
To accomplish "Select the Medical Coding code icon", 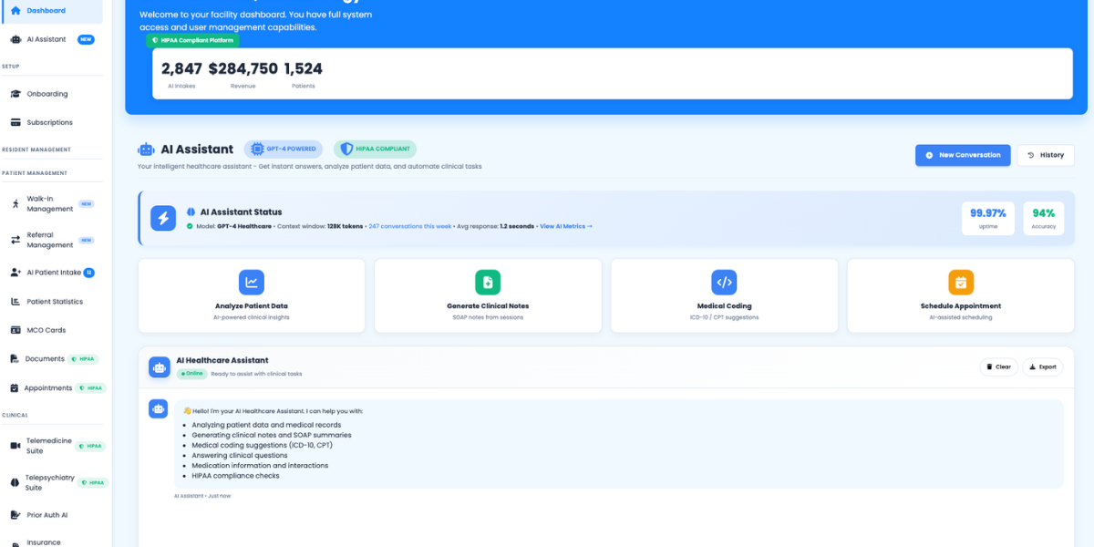I will [724, 283].
